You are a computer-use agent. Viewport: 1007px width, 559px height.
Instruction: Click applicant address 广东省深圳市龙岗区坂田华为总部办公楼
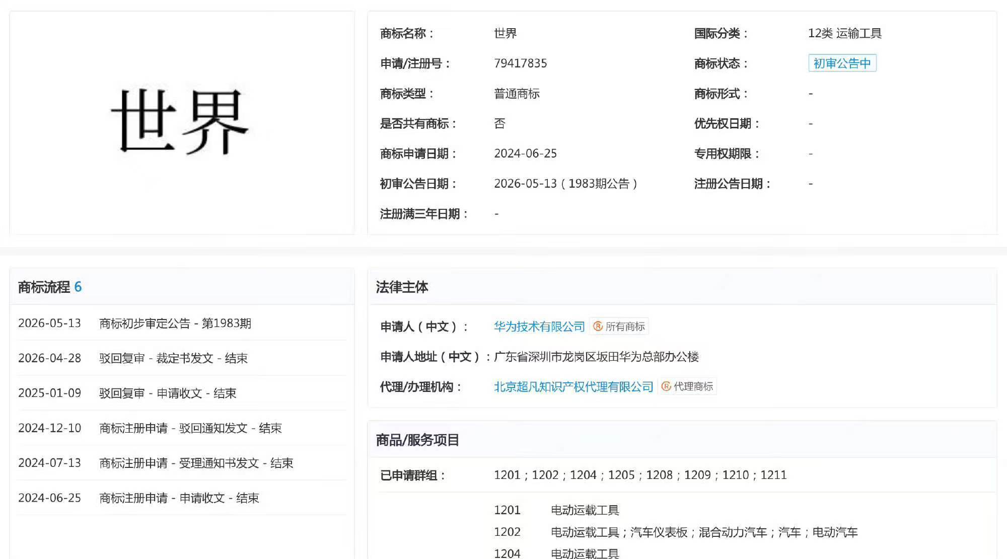[x=597, y=357]
